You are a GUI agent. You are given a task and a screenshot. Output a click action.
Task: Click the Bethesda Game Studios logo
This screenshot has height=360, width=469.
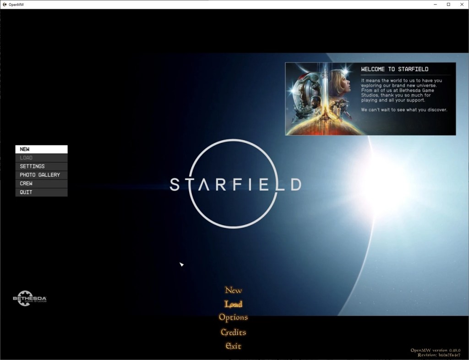coord(28,298)
